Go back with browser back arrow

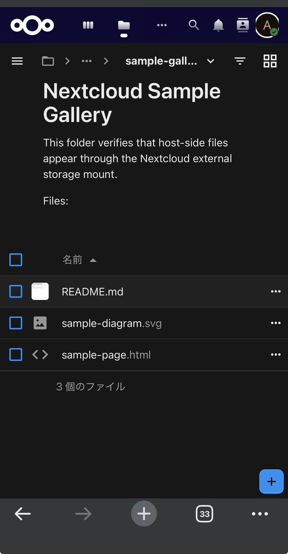[x=23, y=514]
